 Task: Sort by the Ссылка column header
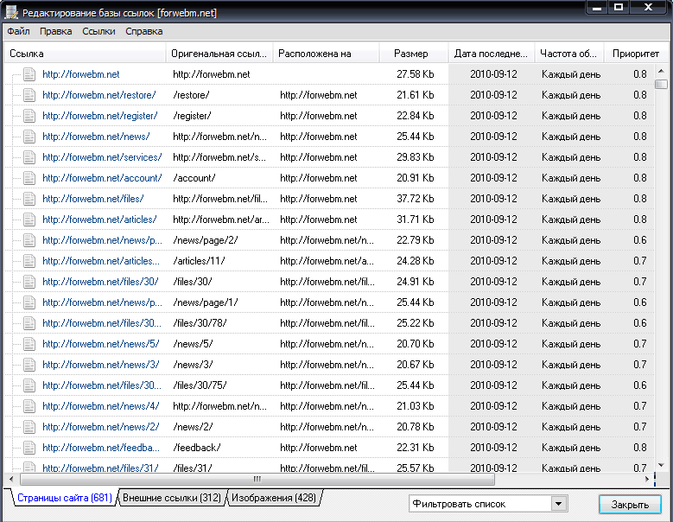point(85,54)
